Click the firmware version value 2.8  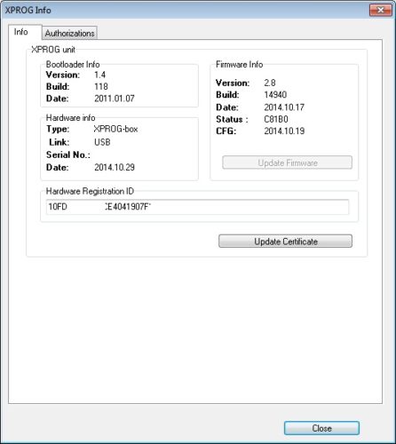pyautogui.click(x=270, y=83)
